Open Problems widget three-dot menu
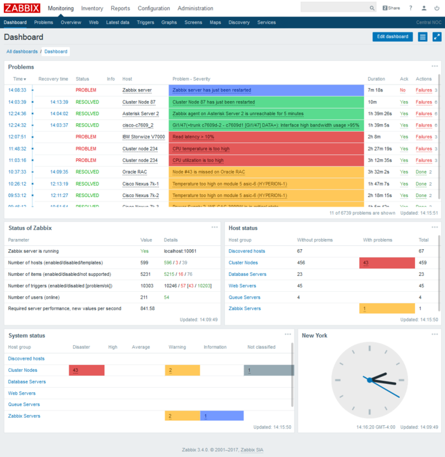 pyautogui.click(x=434, y=66)
